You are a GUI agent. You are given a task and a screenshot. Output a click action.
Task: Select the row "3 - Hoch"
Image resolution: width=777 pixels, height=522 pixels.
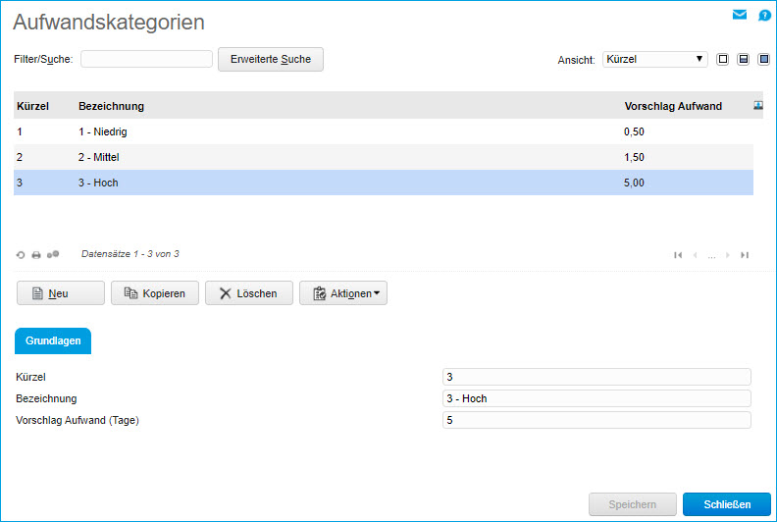point(384,183)
